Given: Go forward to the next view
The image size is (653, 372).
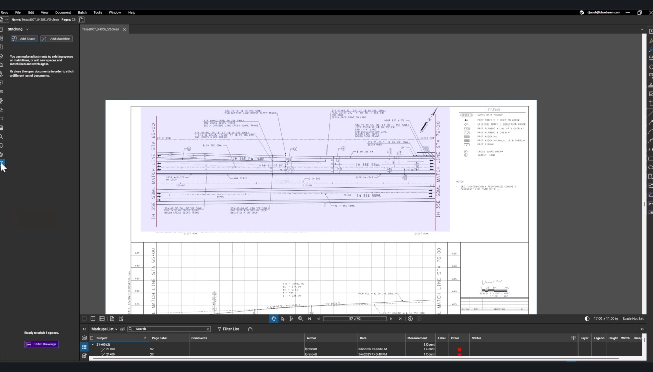Looking at the screenshot, I should pyautogui.click(x=419, y=319).
